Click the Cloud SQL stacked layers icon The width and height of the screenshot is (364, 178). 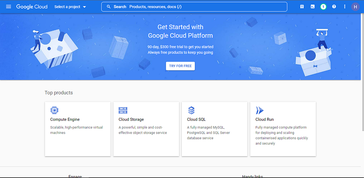191,110
